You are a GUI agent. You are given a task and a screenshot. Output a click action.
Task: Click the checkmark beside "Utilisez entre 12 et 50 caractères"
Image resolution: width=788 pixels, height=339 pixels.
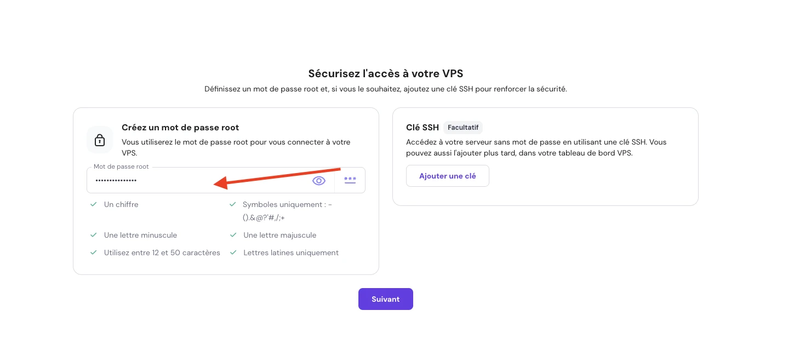[x=94, y=252]
